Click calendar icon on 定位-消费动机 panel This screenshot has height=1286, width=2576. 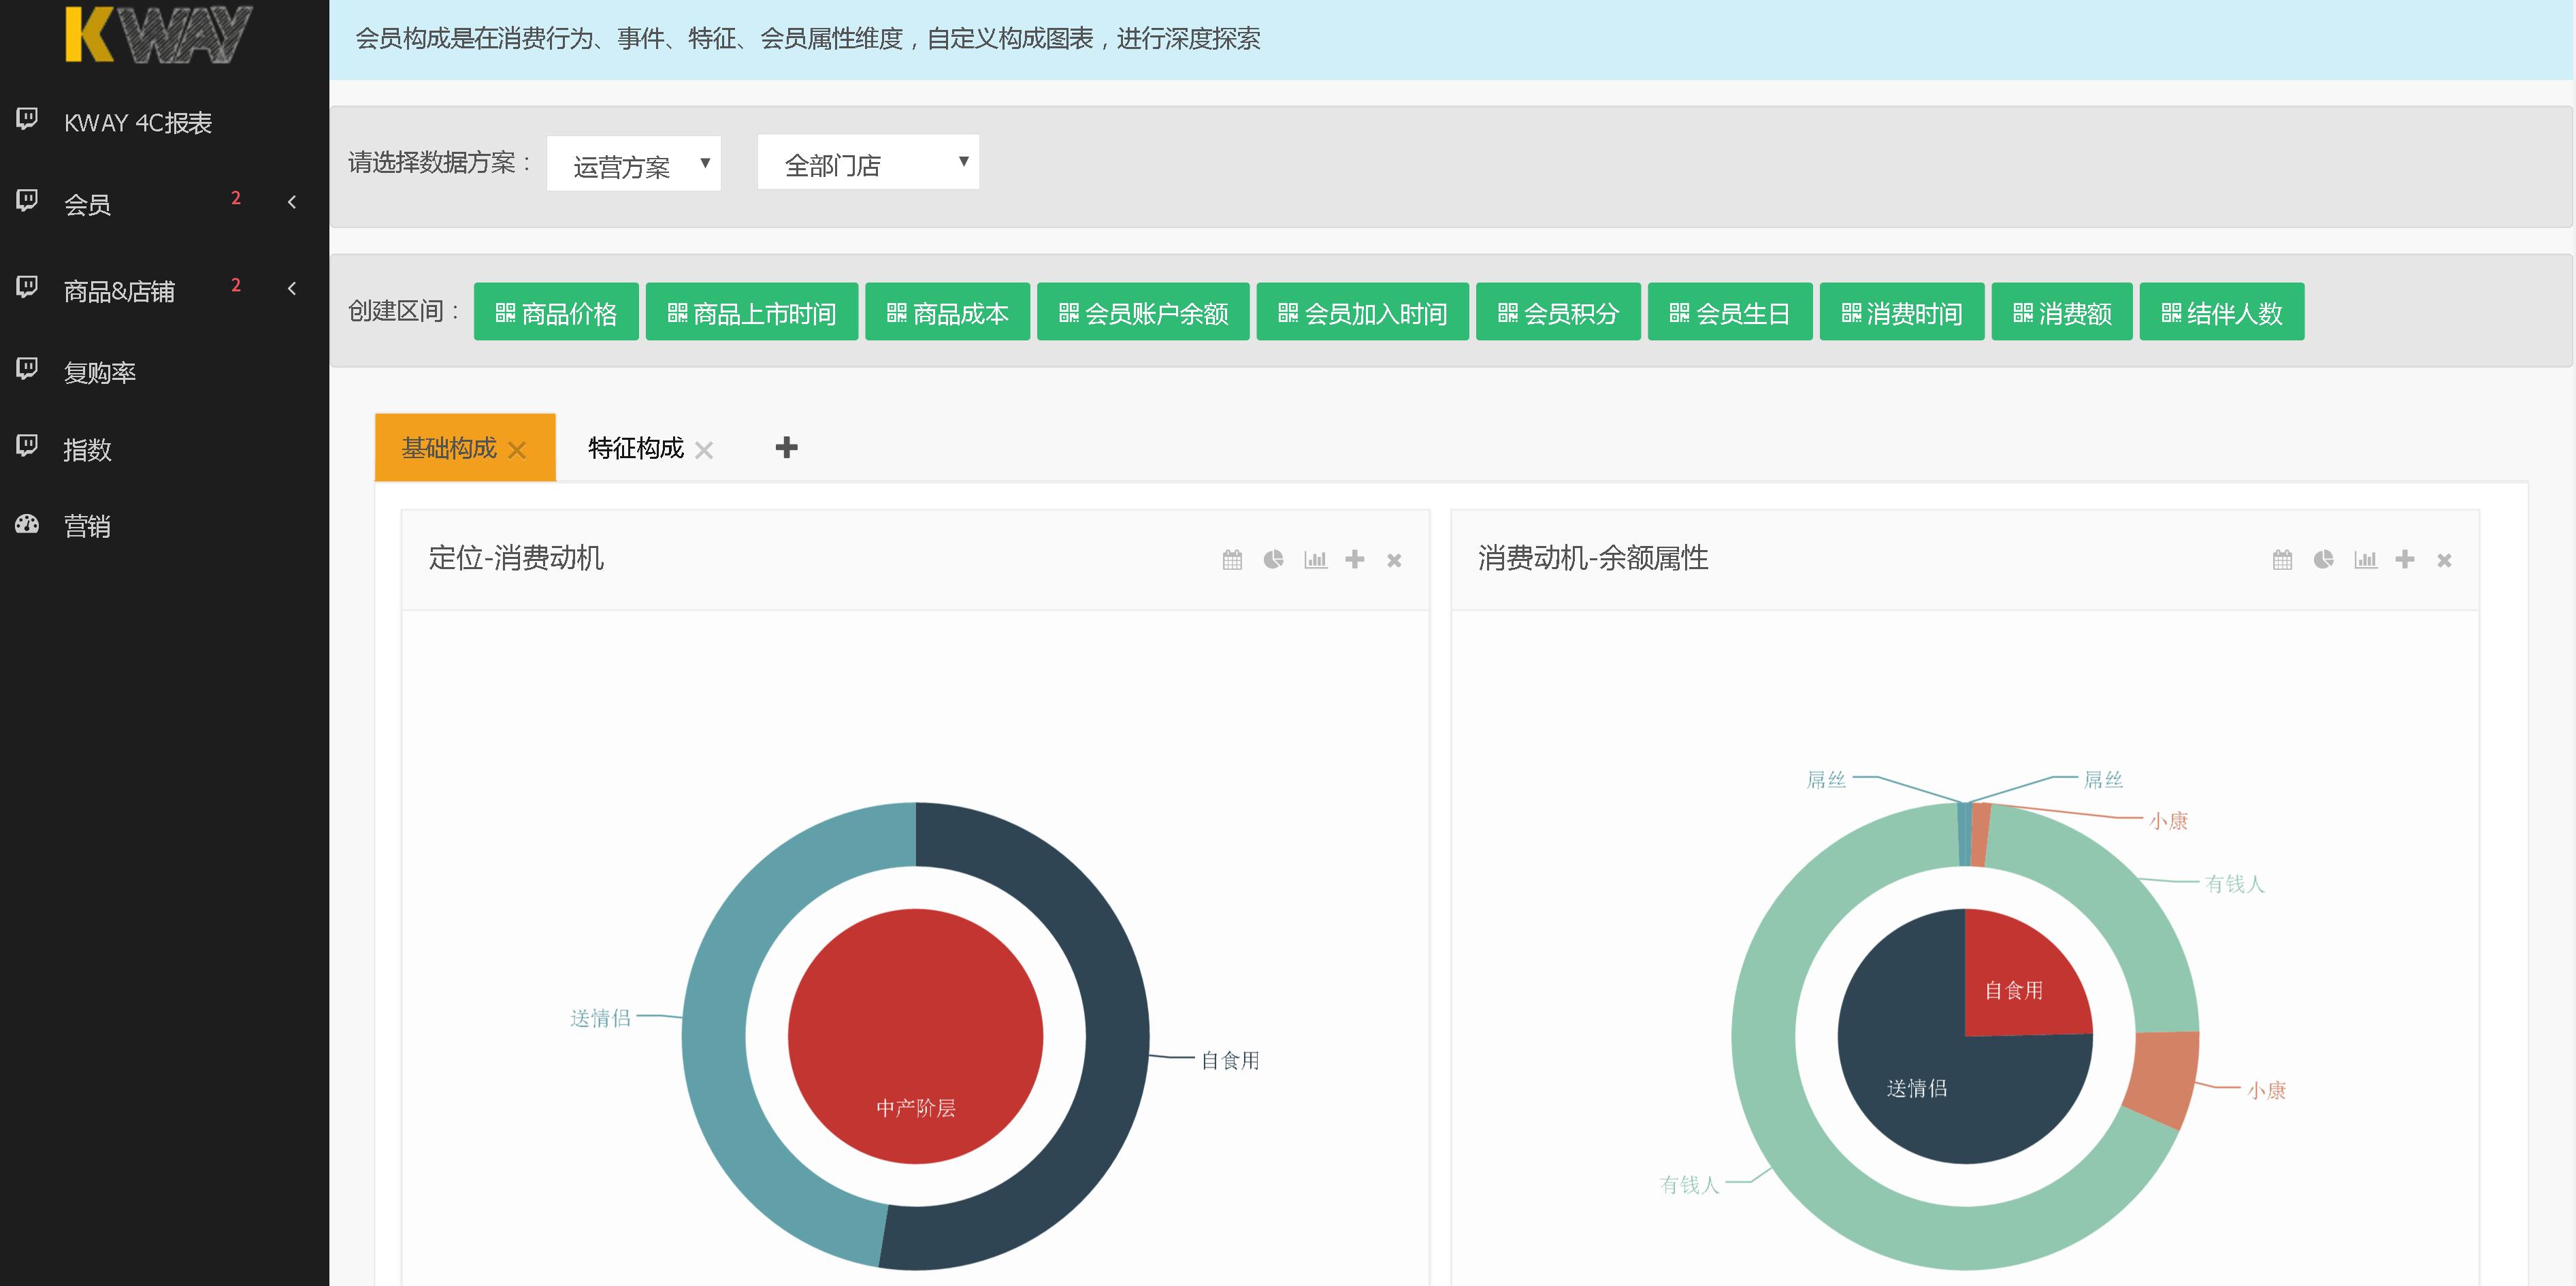(1232, 560)
